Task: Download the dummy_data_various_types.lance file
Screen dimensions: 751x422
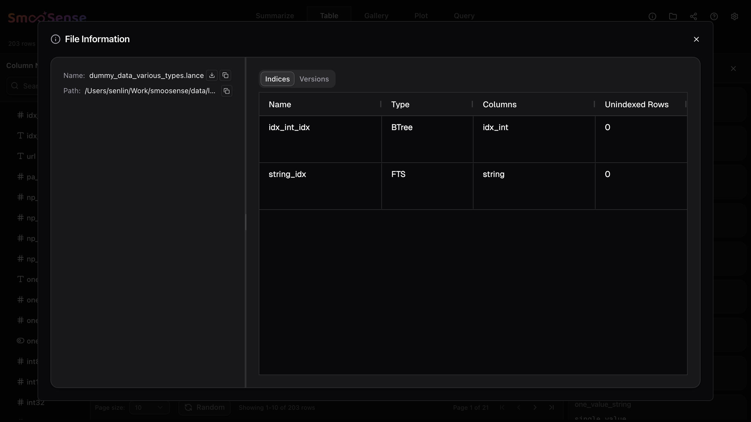Action: [212, 75]
